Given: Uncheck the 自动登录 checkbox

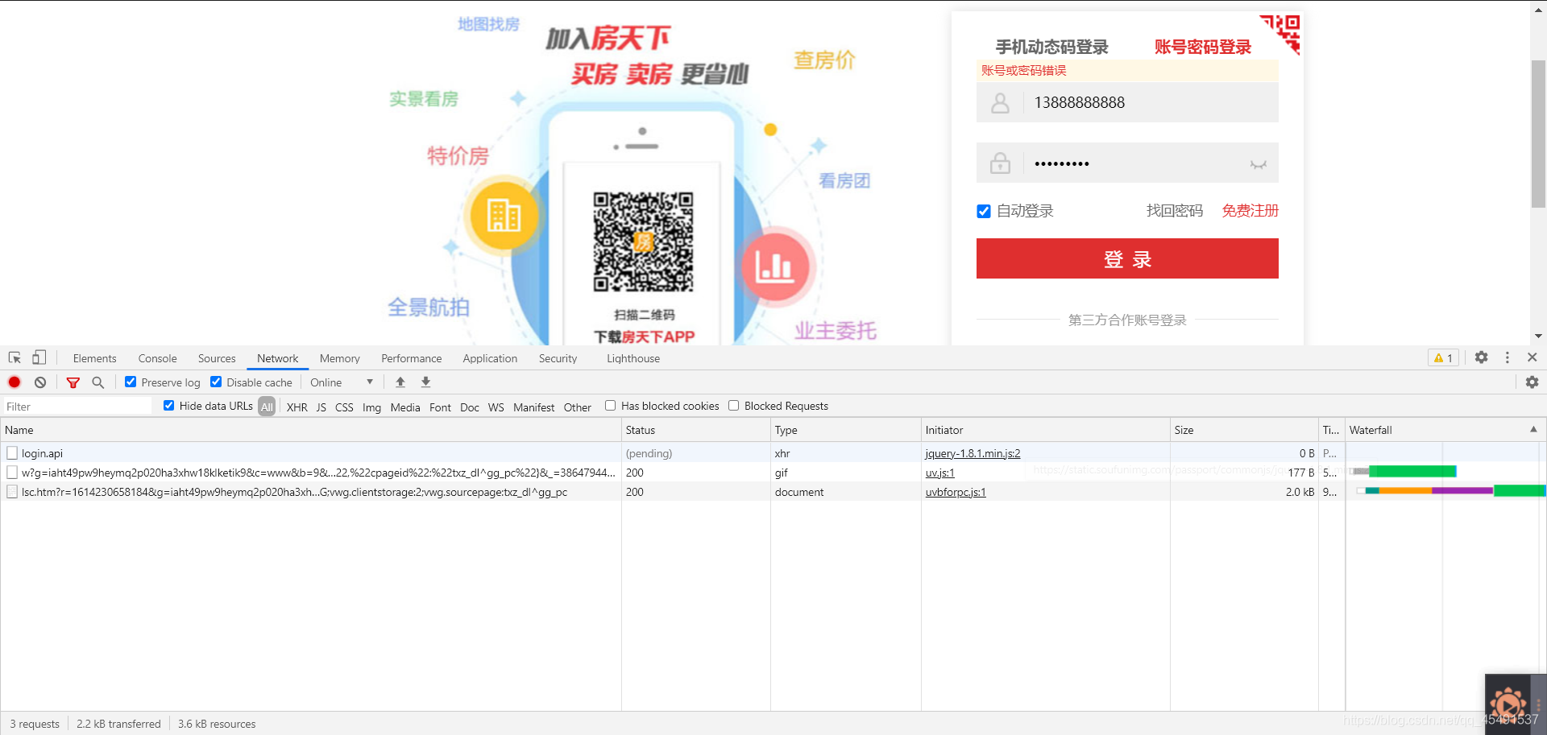Looking at the screenshot, I should point(984,212).
